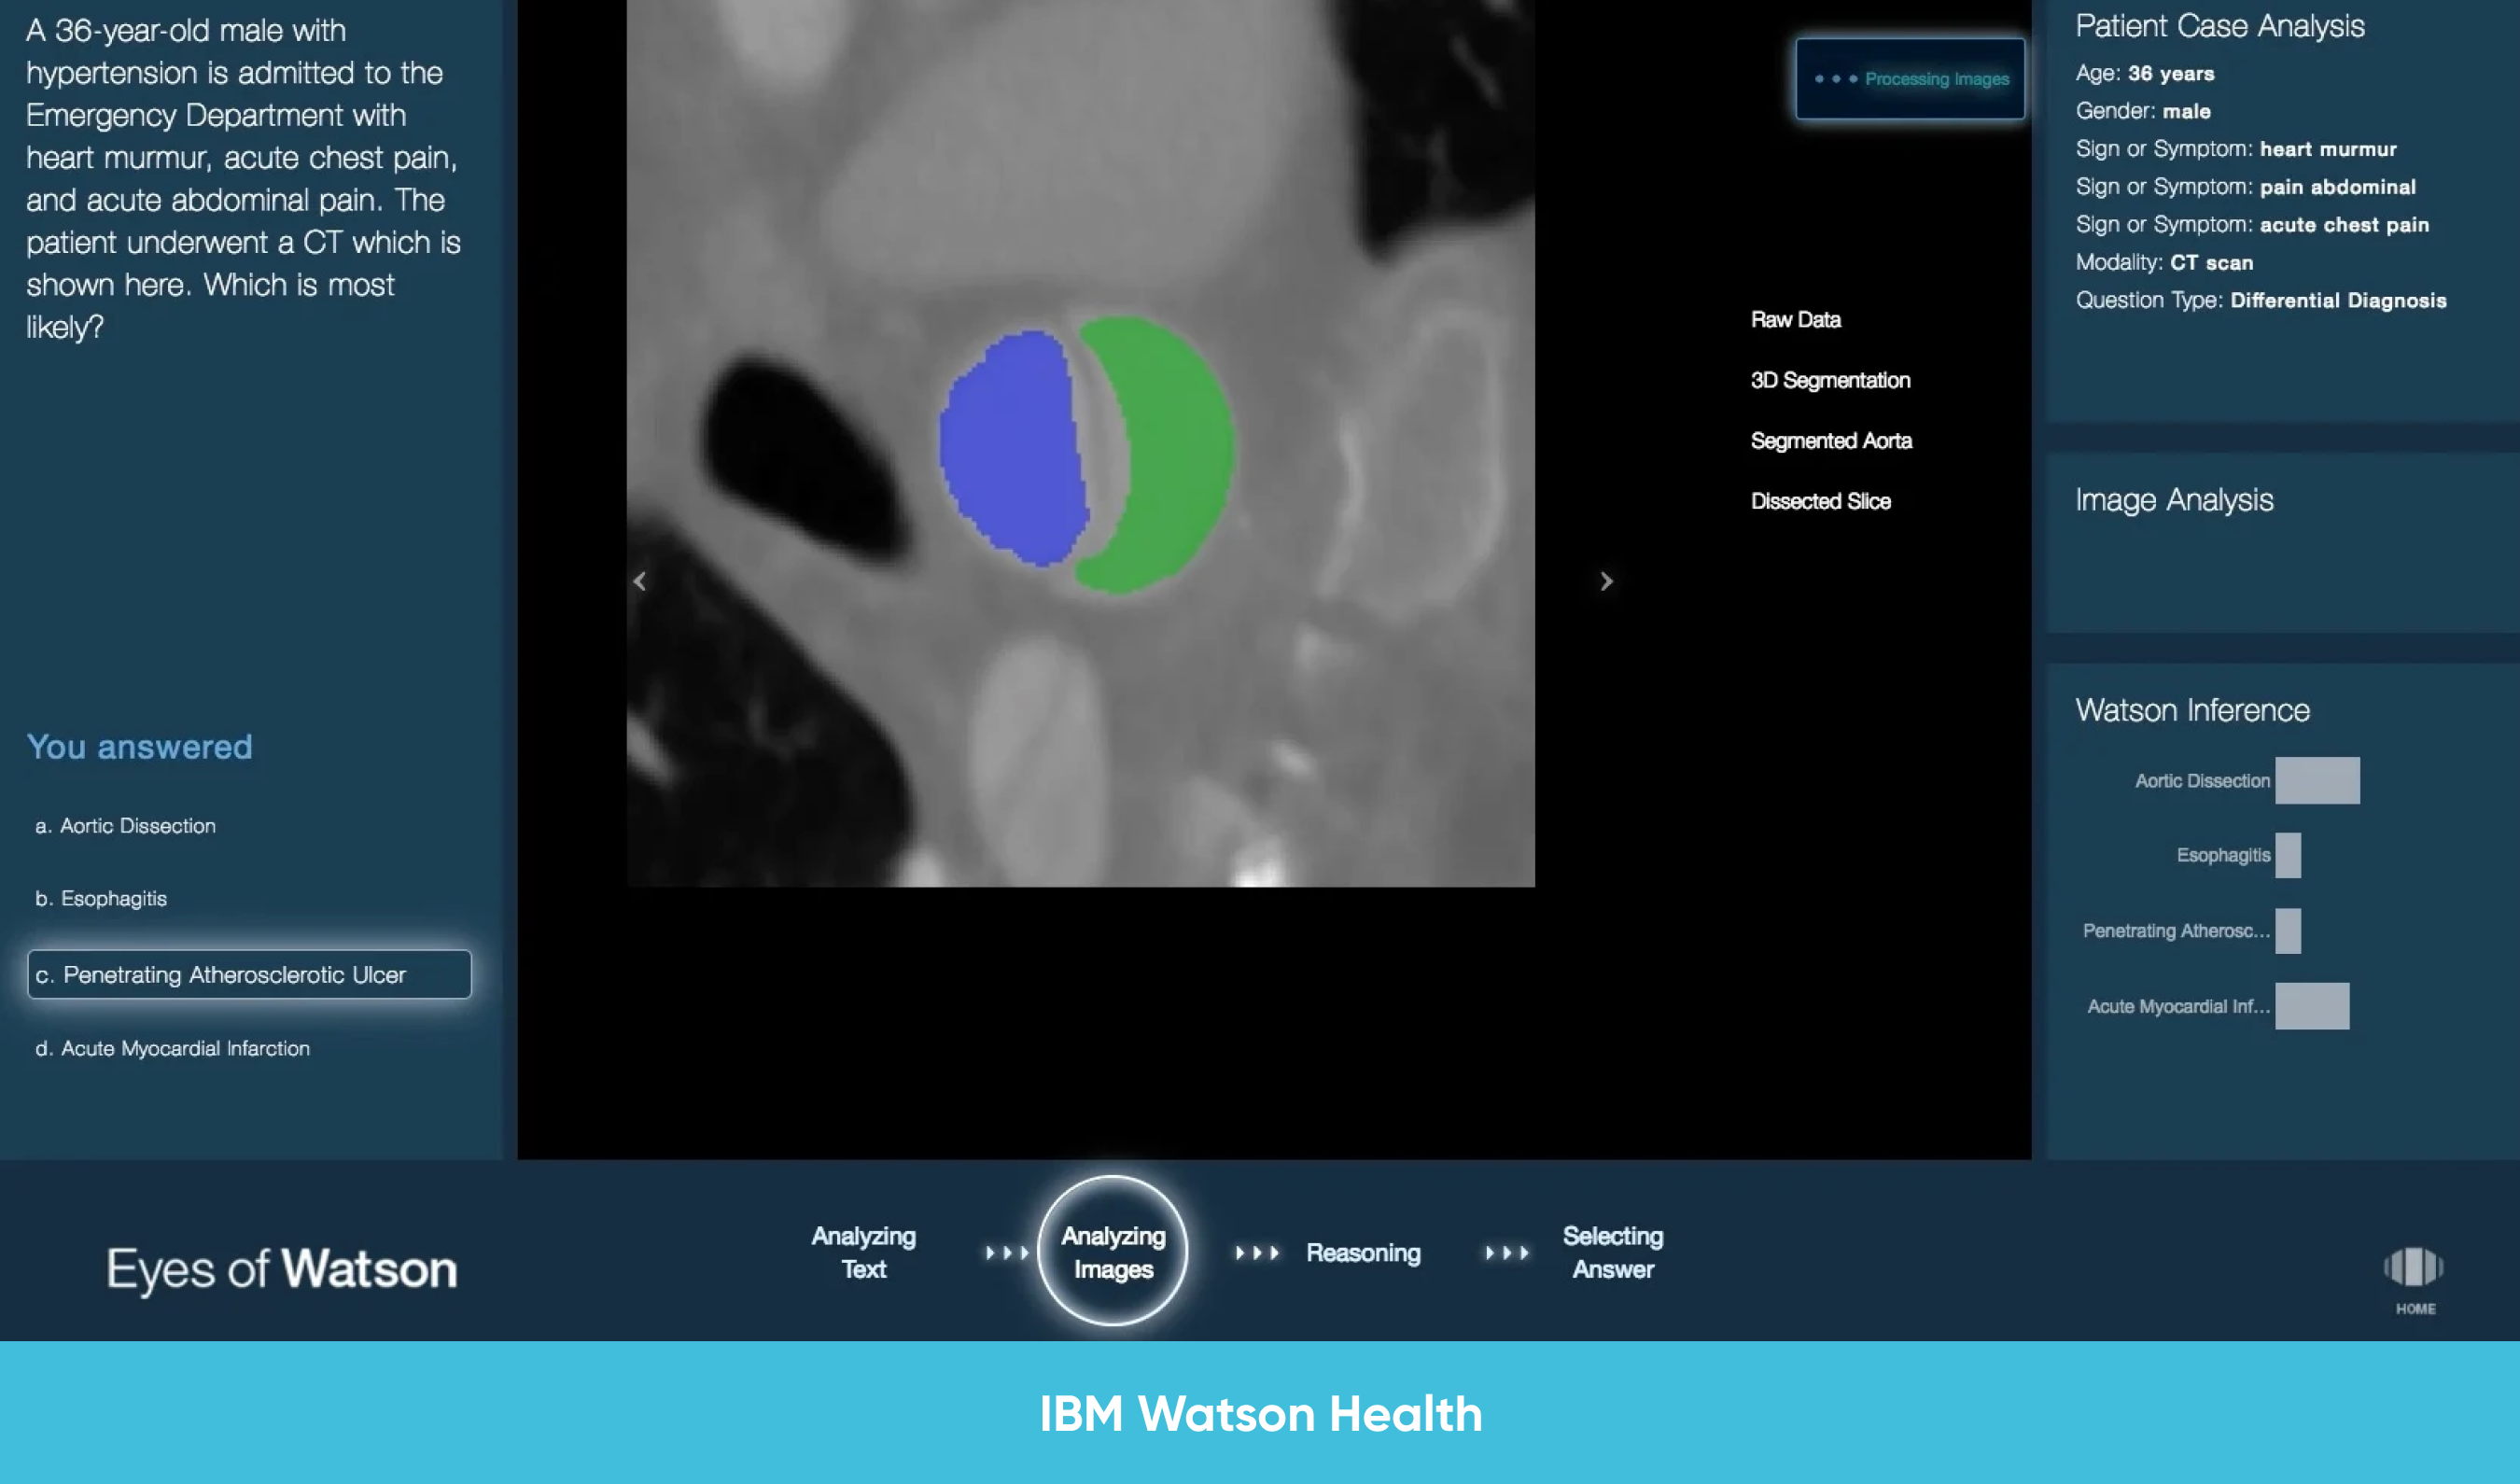Screen dimensions: 2520x1484
Task: Click the 'Modality: CT scan' line
Action: (2164, 262)
